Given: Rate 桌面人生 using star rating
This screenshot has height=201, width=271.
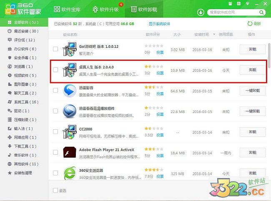Looking at the screenshot, I should click(x=154, y=66).
